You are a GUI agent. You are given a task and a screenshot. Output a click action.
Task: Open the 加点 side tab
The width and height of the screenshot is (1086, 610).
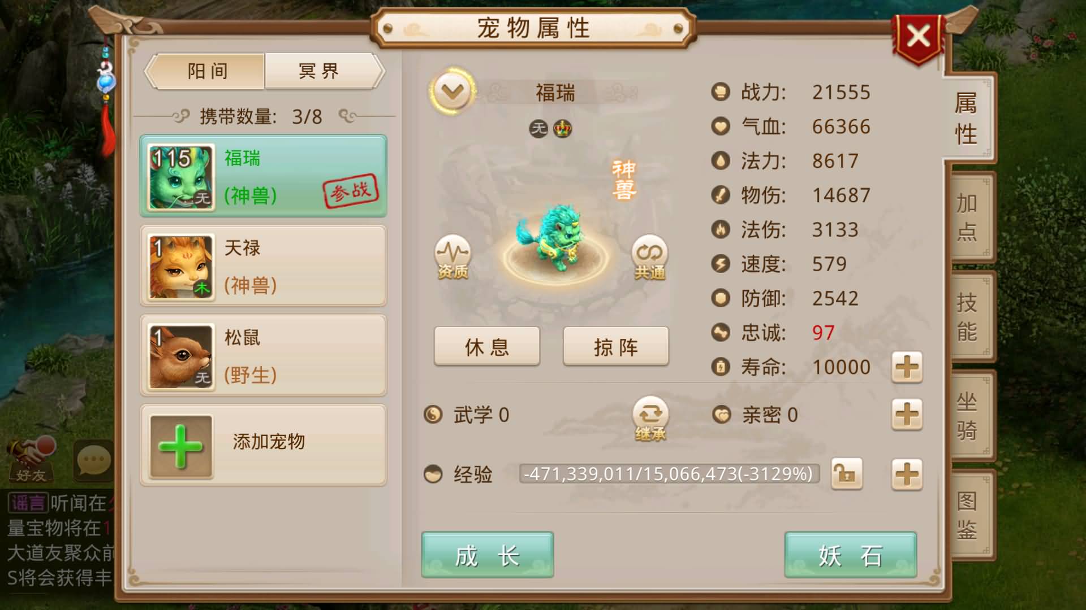coord(968,217)
